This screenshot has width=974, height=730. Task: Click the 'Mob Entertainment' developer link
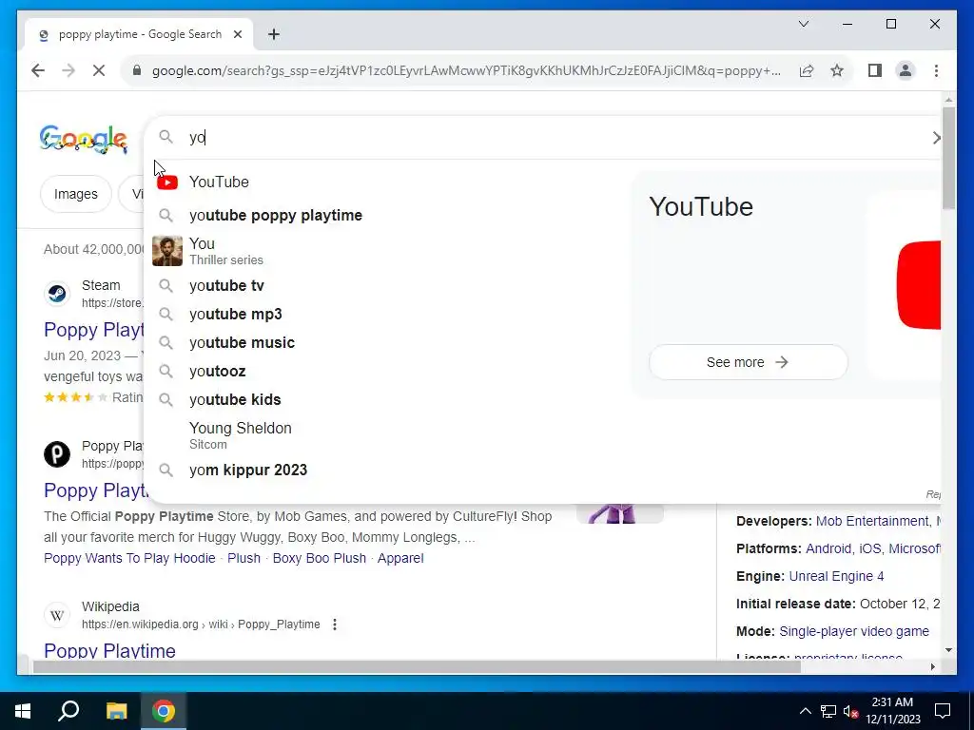(873, 521)
